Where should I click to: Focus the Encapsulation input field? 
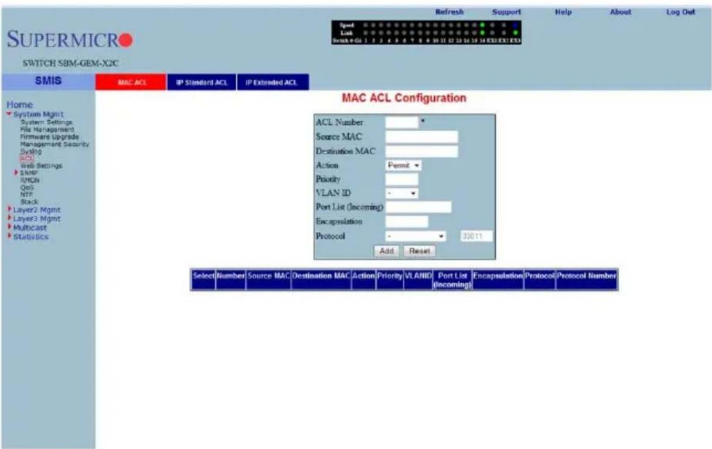click(407, 222)
